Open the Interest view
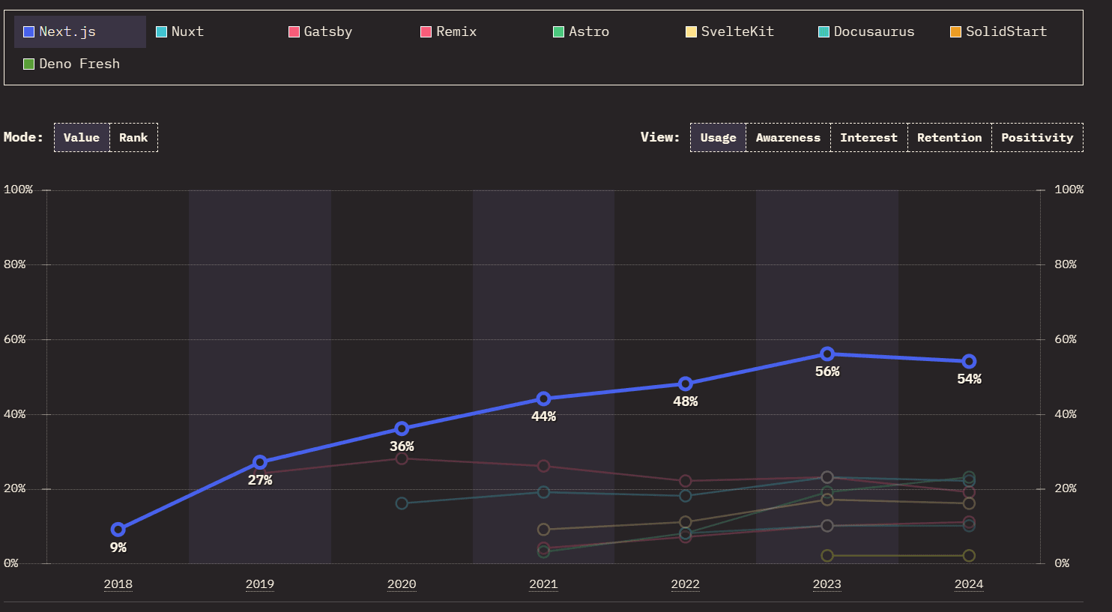The image size is (1112, 612). 869,137
